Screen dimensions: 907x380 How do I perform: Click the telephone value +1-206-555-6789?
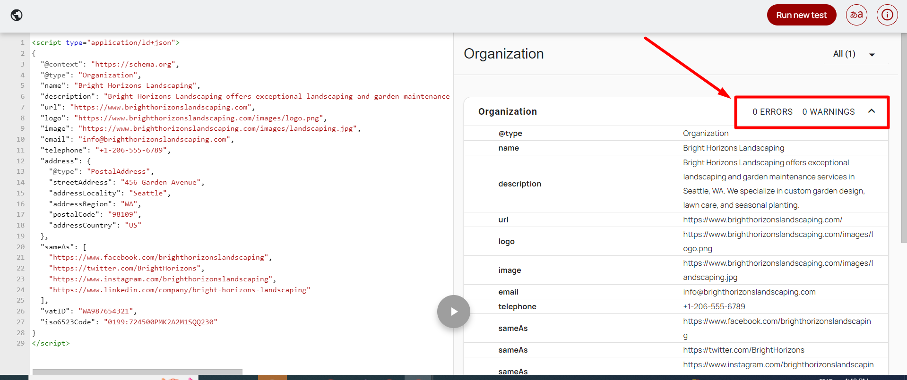pyautogui.click(x=714, y=307)
